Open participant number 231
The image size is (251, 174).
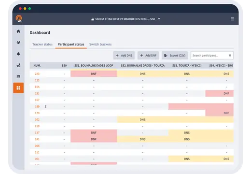click(37, 93)
